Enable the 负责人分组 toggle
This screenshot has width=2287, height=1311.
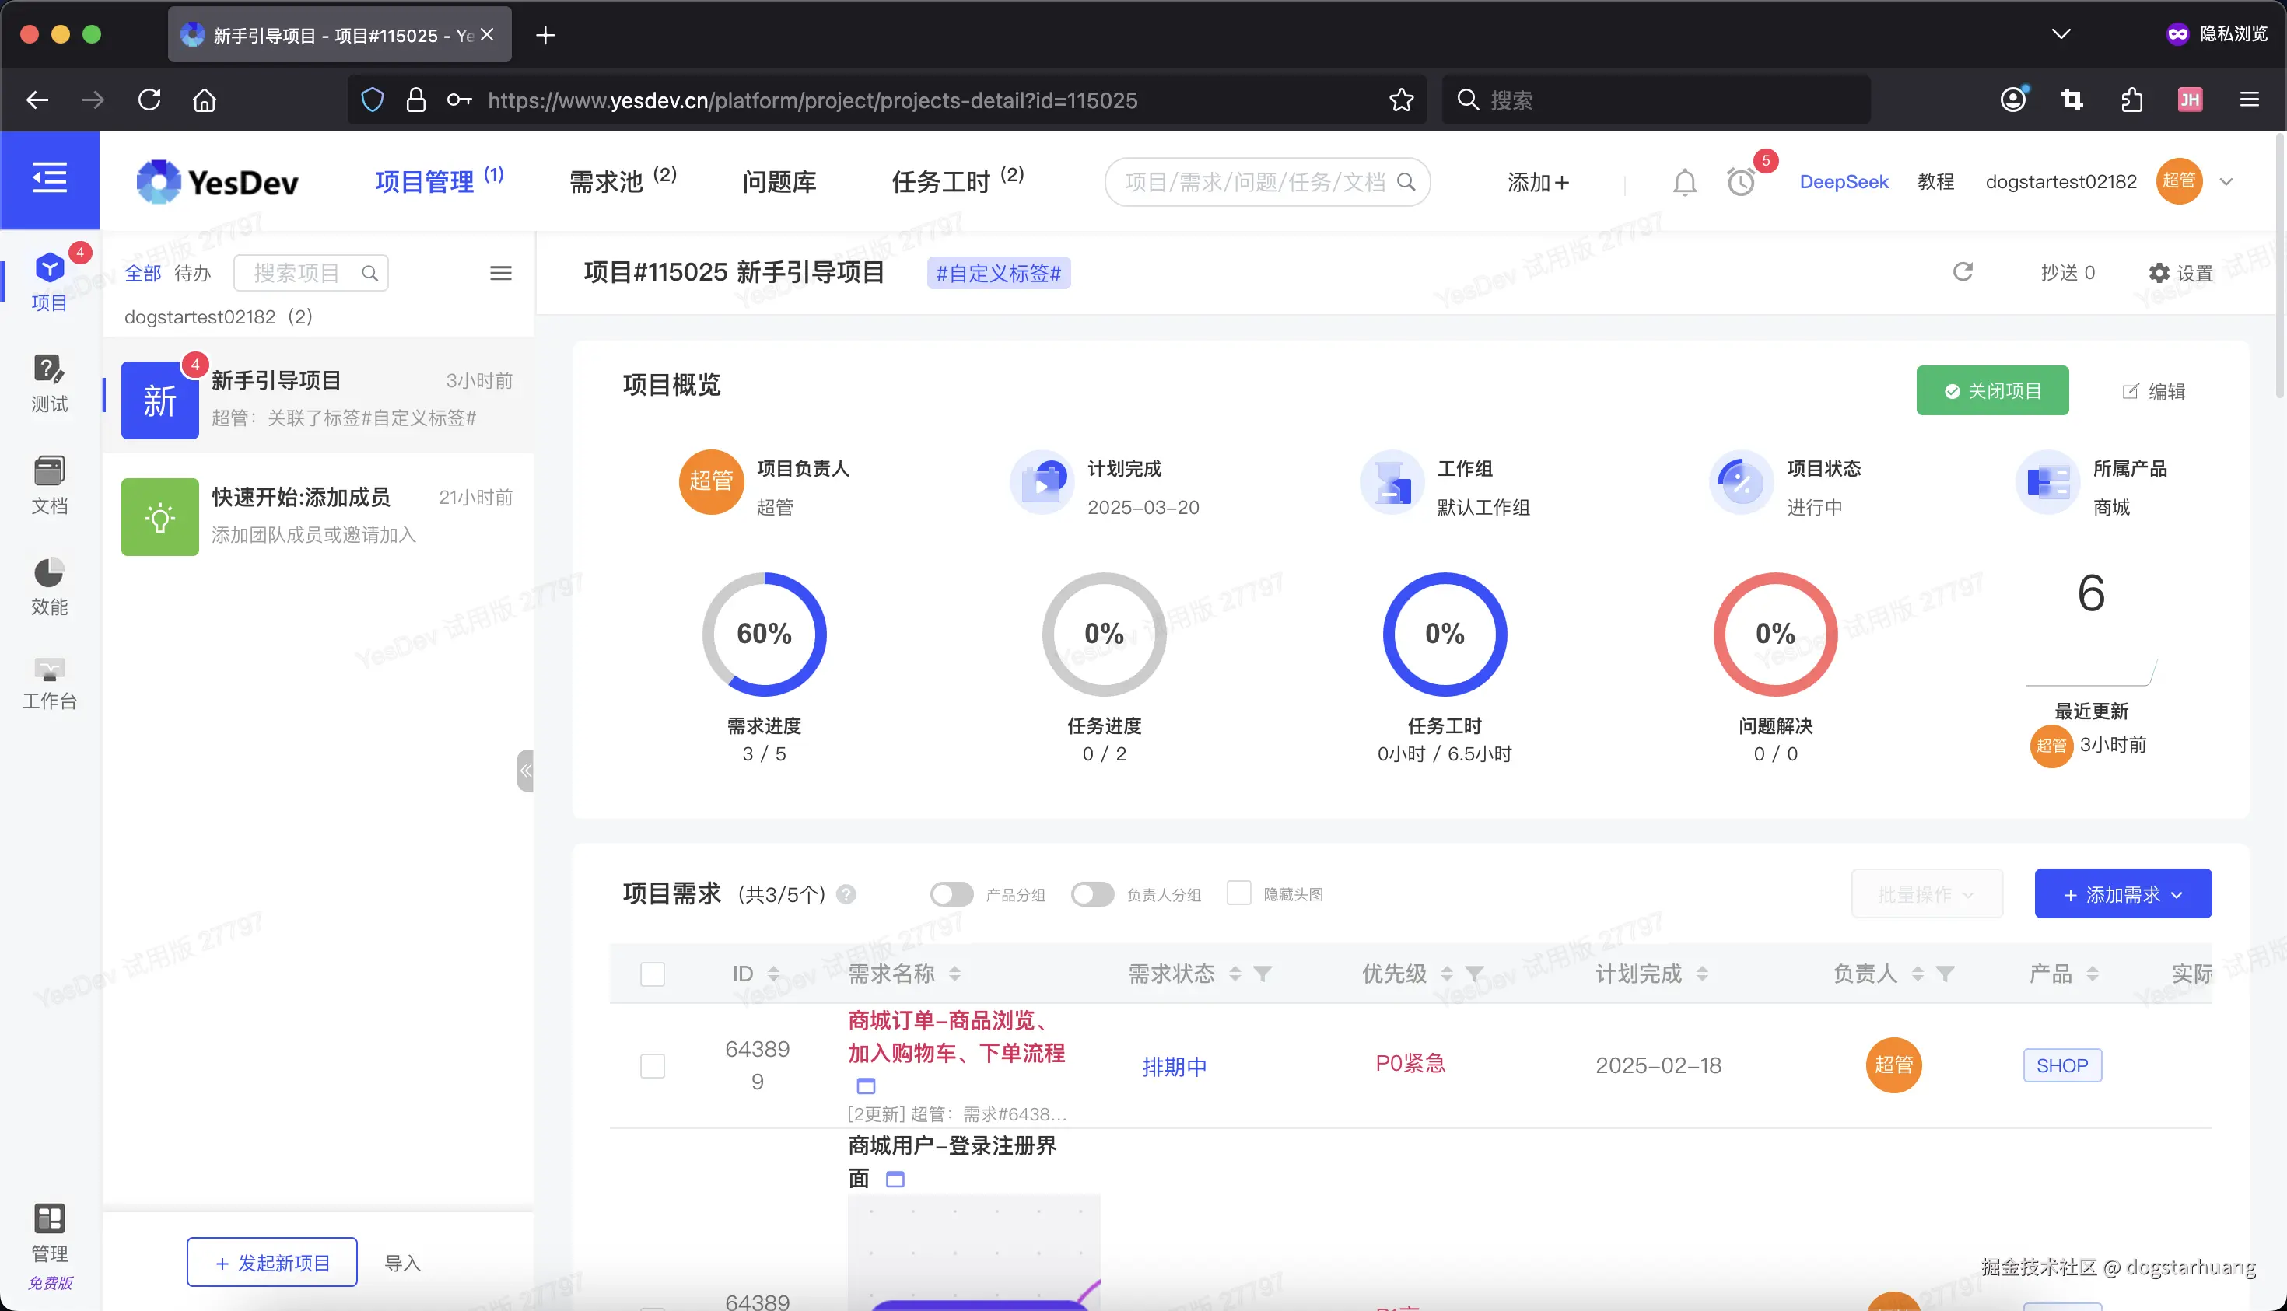point(1093,893)
